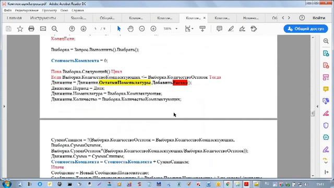Switch to the Sbornik document tab
The width and height of the screenshot is (334, 188).
[x=78, y=18]
